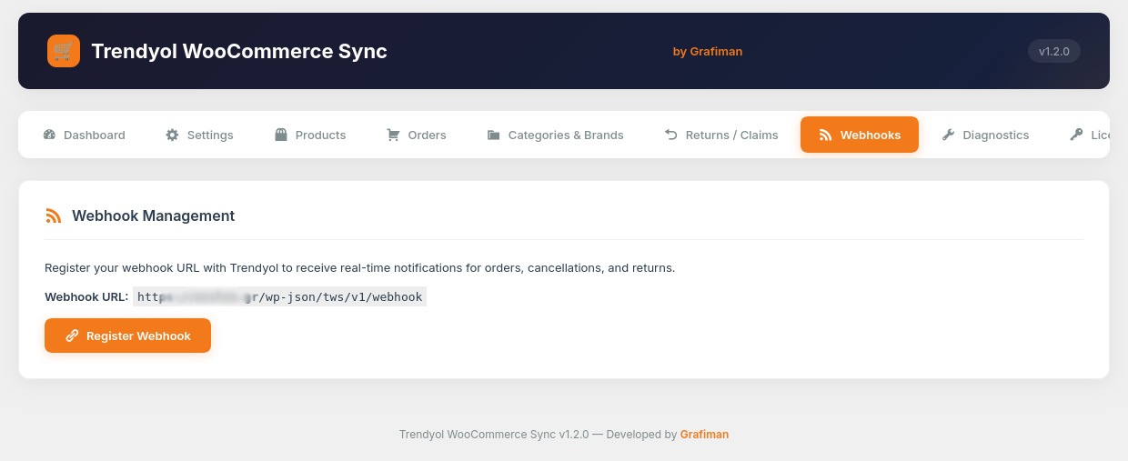The image size is (1128, 461).
Task: Click the Trendyol WooCommerce Sync title
Action: click(239, 51)
